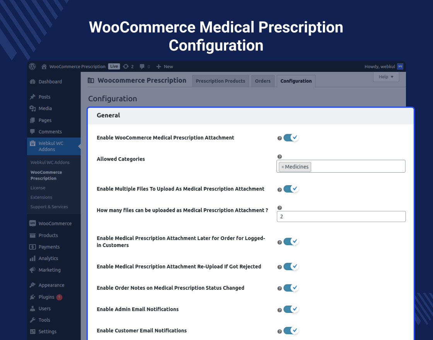This screenshot has height=340, width=433.
Task: Toggle multiple files upload setting
Action: [291, 189]
